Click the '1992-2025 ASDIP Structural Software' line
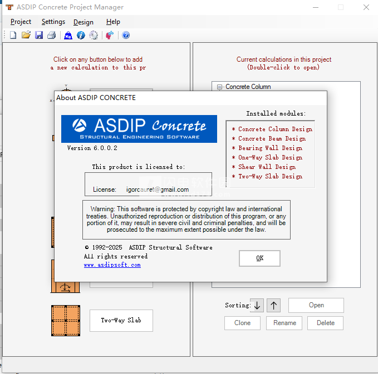Screen dimensions: 378x374 click(x=149, y=247)
